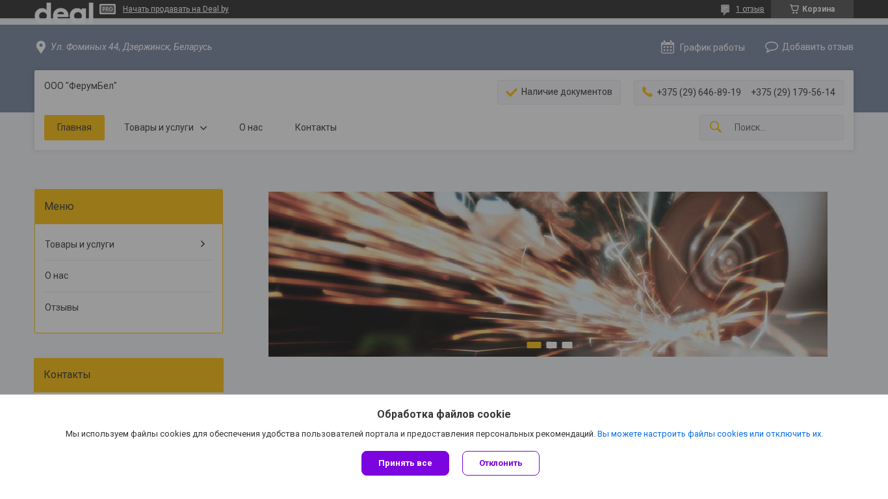
Task: Click the PRO badge icon
Action: tap(107, 9)
